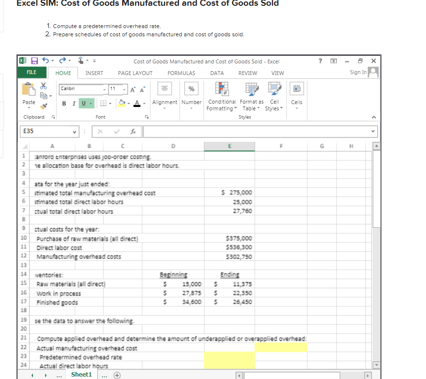Screen dimensions: 426x379
Task: Click the previous sheet navigation arrow
Action: 32,376
